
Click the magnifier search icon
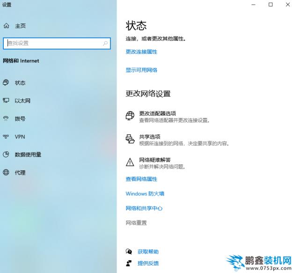point(105,43)
